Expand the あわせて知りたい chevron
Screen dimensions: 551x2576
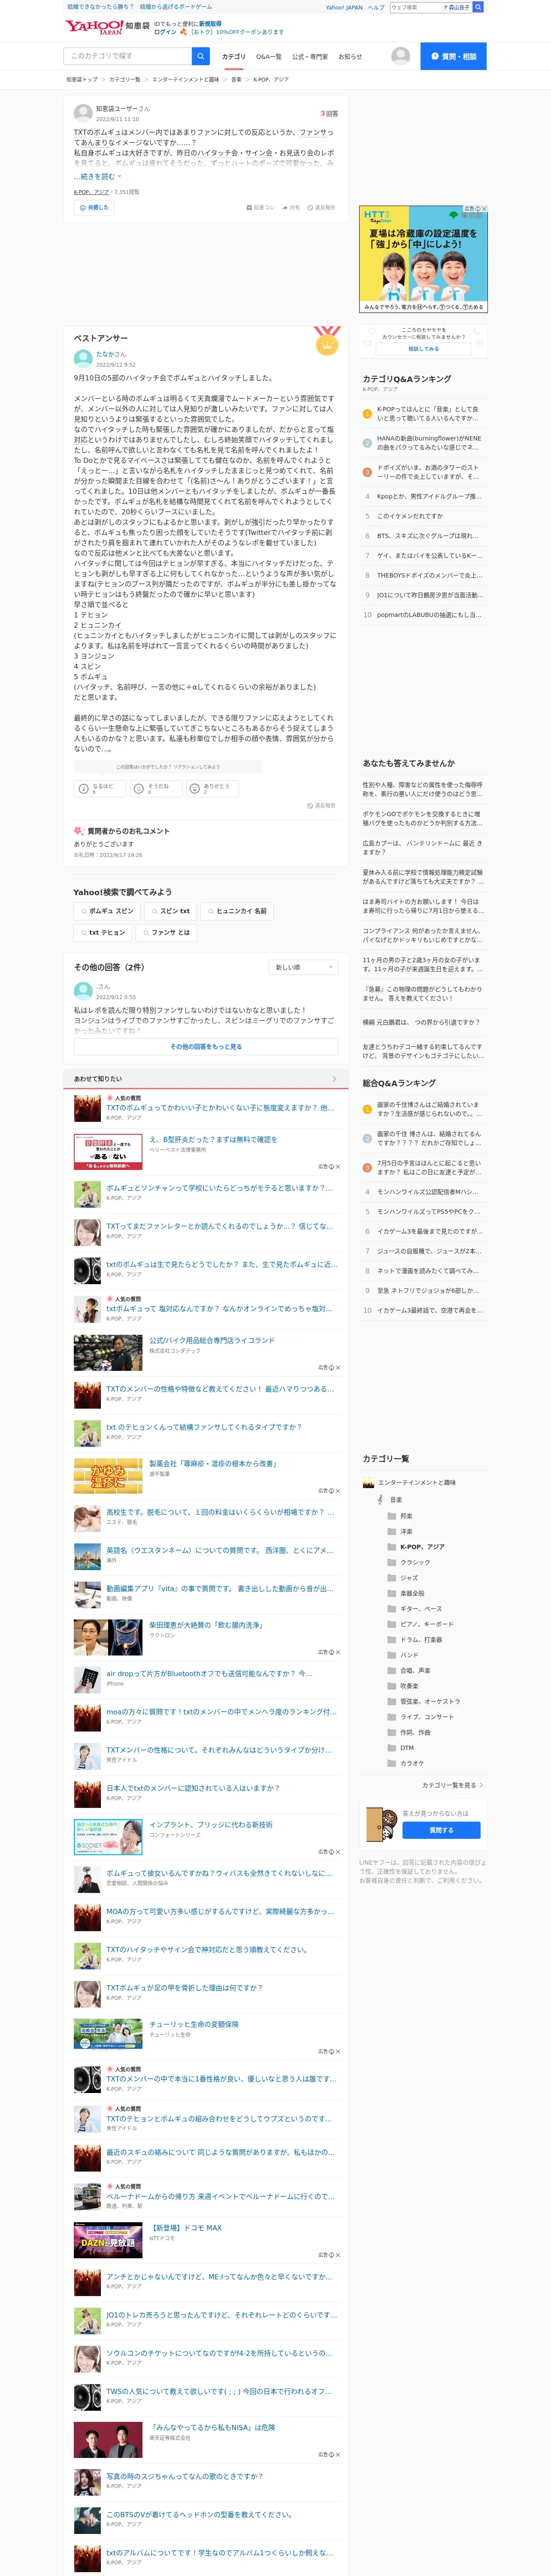tap(334, 1079)
